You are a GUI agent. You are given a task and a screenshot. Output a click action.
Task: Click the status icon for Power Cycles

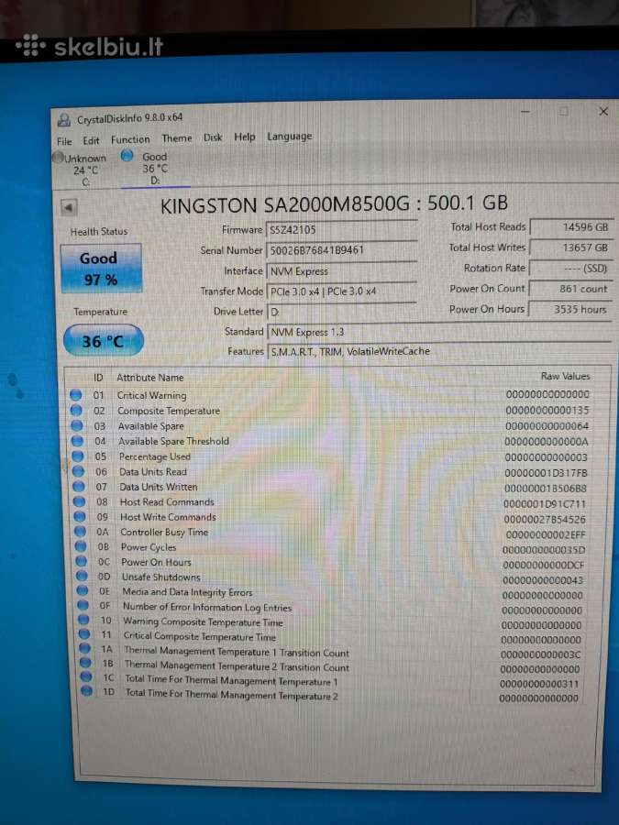(x=81, y=546)
